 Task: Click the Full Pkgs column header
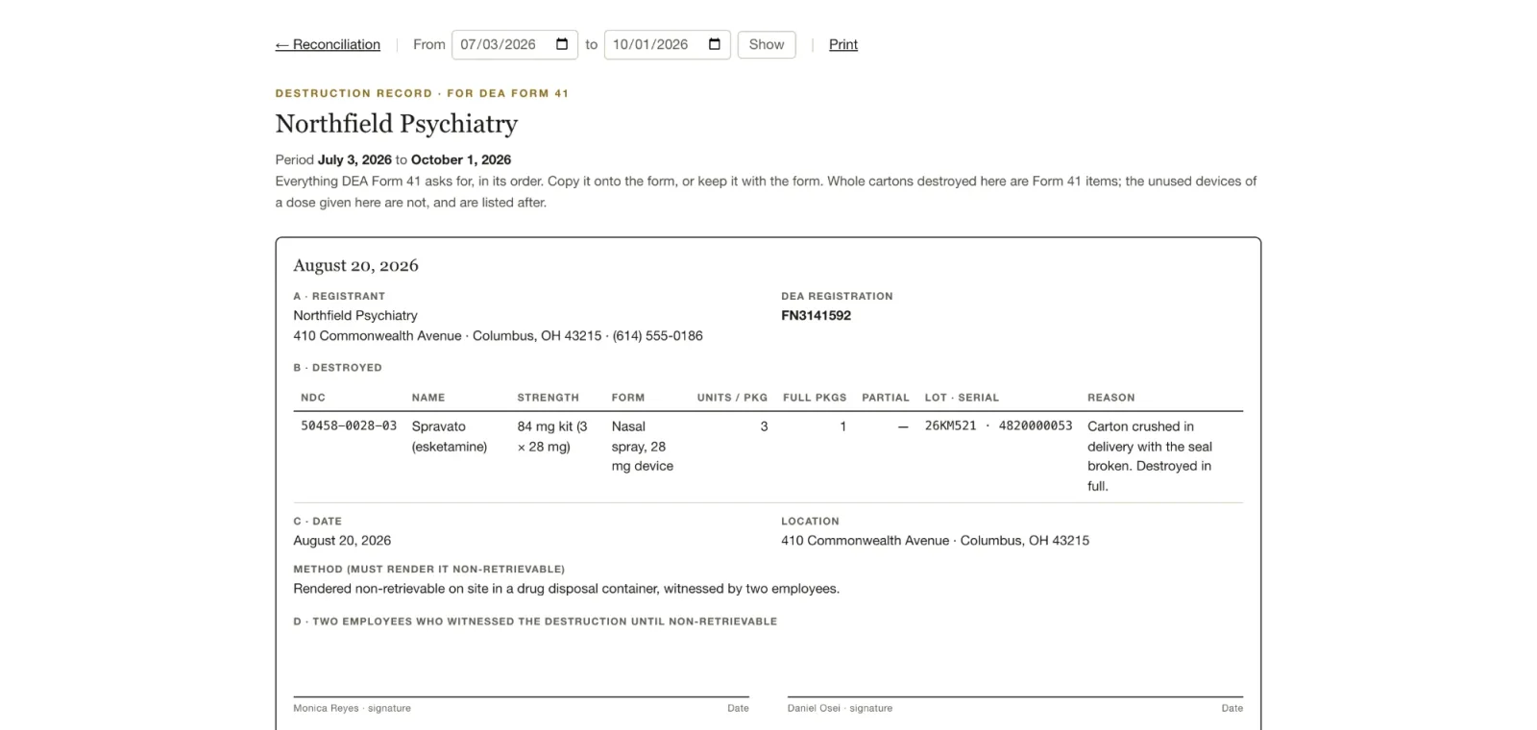pos(815,398)
